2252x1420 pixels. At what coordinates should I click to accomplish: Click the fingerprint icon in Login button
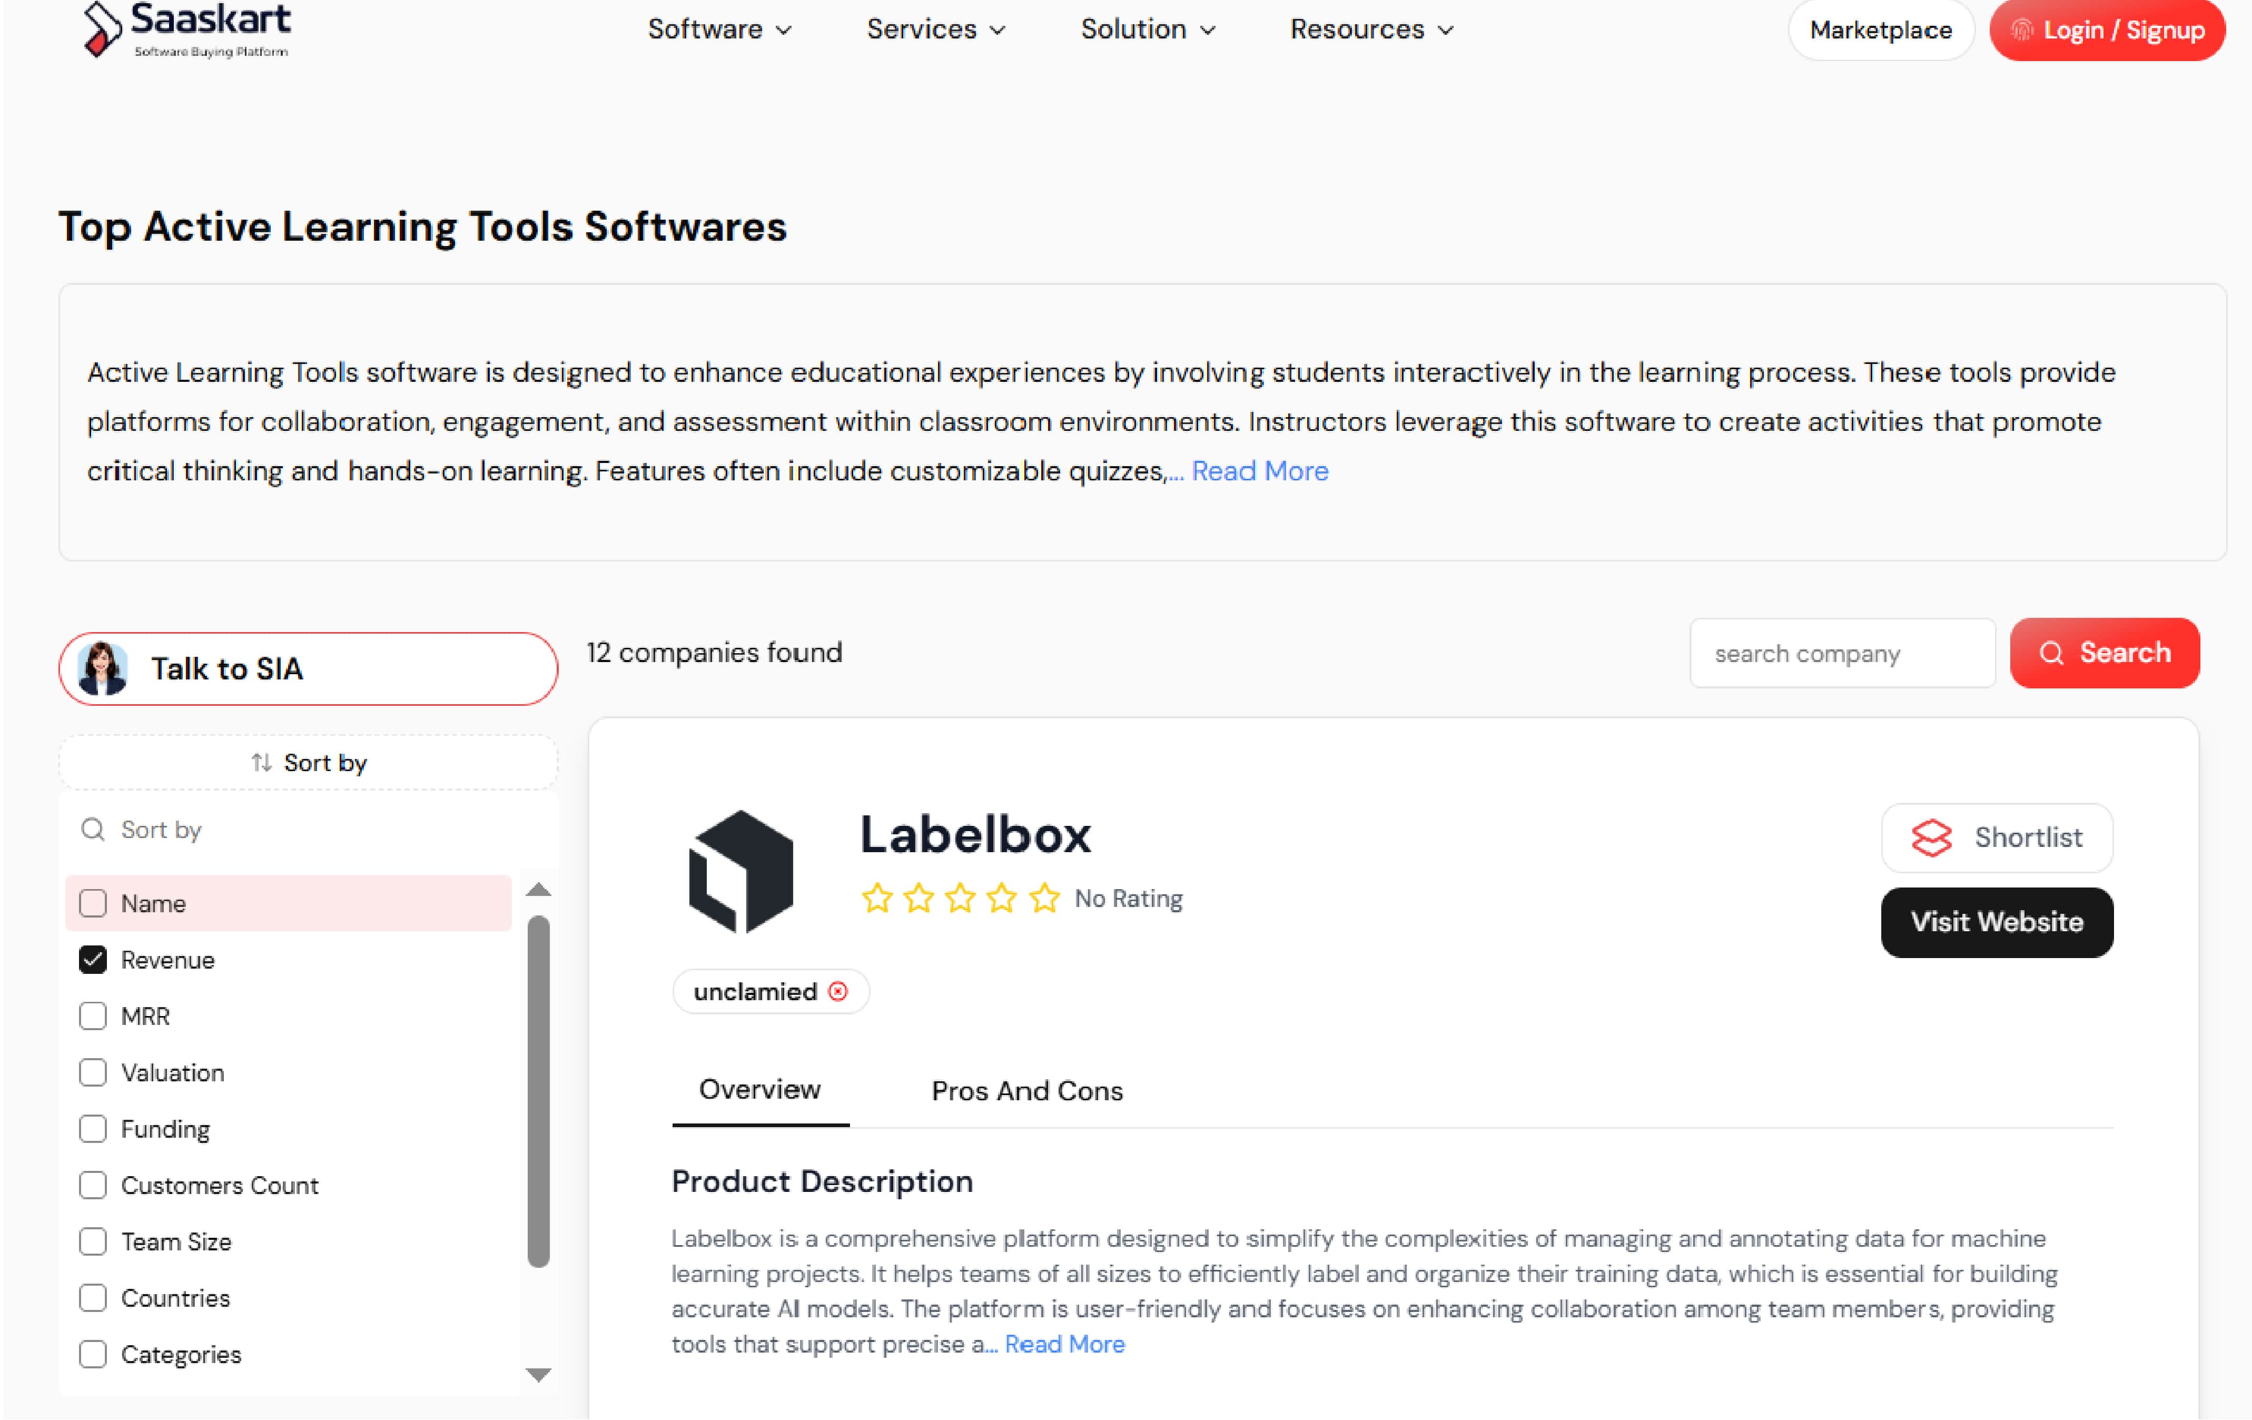2022,30
